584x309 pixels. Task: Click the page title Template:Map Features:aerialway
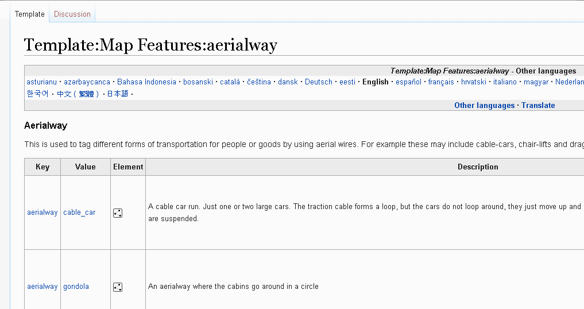150,45
